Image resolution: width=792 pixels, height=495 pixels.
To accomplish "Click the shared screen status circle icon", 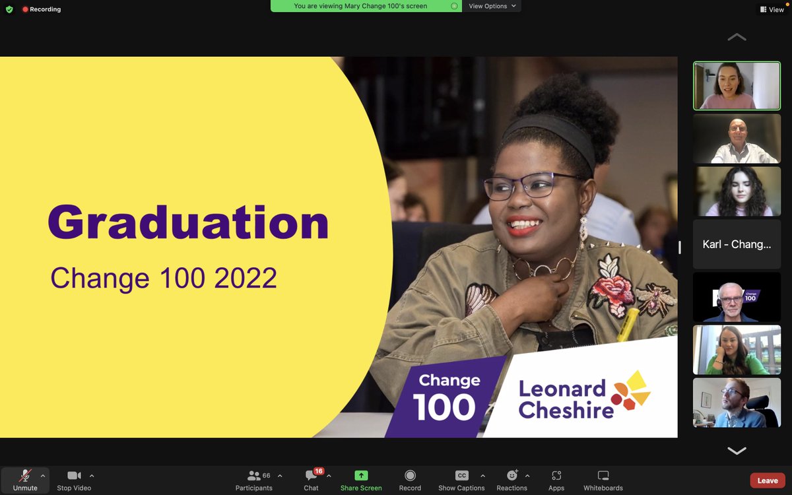I will click(454, 6).
